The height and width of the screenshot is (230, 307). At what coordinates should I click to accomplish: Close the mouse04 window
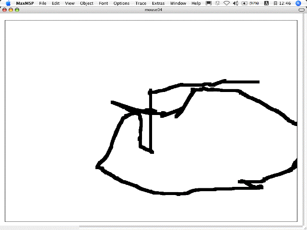click(4, 10)
